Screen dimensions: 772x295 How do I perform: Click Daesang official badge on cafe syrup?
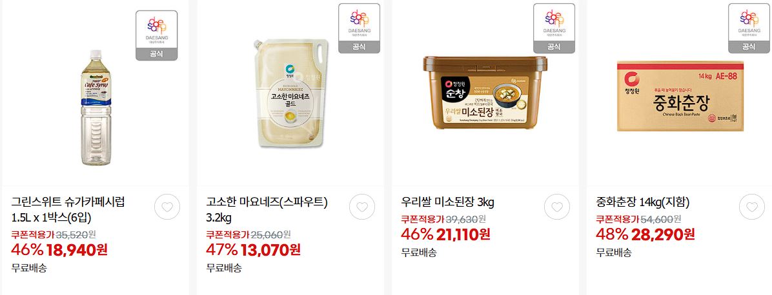click(x=157, y=35)
